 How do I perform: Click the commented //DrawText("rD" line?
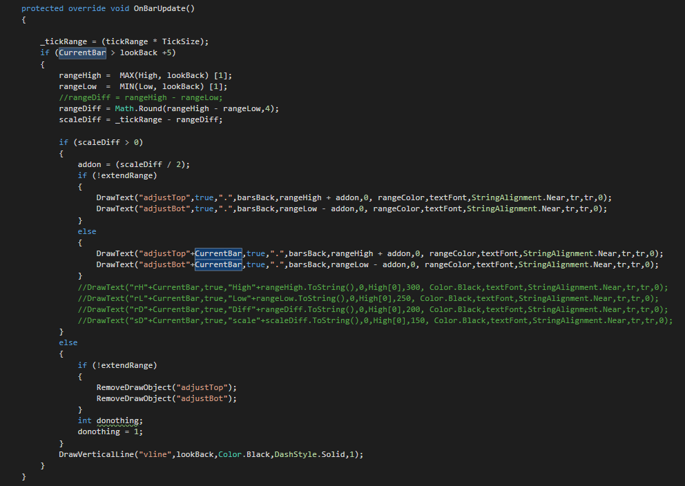click(373, 309)
